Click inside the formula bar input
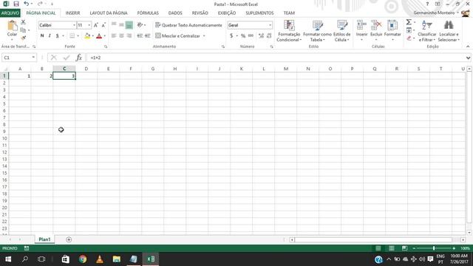 pyautogui.click(x=276, y=58)
